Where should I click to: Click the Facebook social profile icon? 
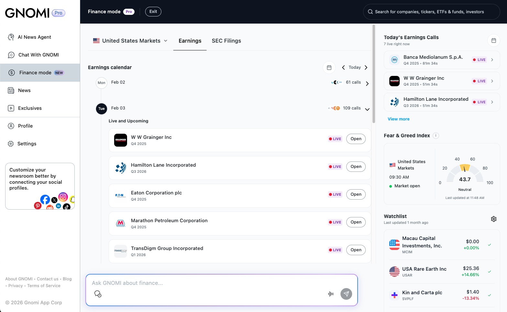45,199
